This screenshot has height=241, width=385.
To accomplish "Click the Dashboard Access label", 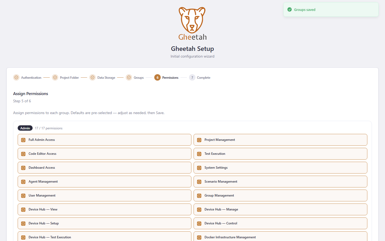I will tap(42, 168).
